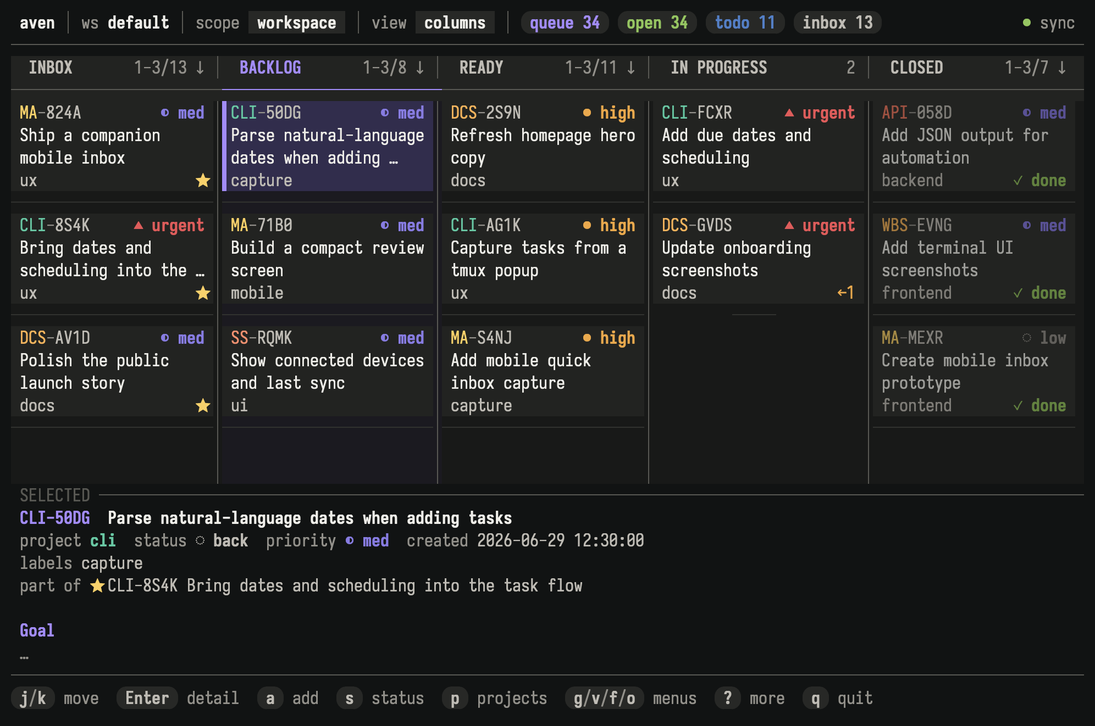
Task: Click the aven app name
Action: pos(37,23)
